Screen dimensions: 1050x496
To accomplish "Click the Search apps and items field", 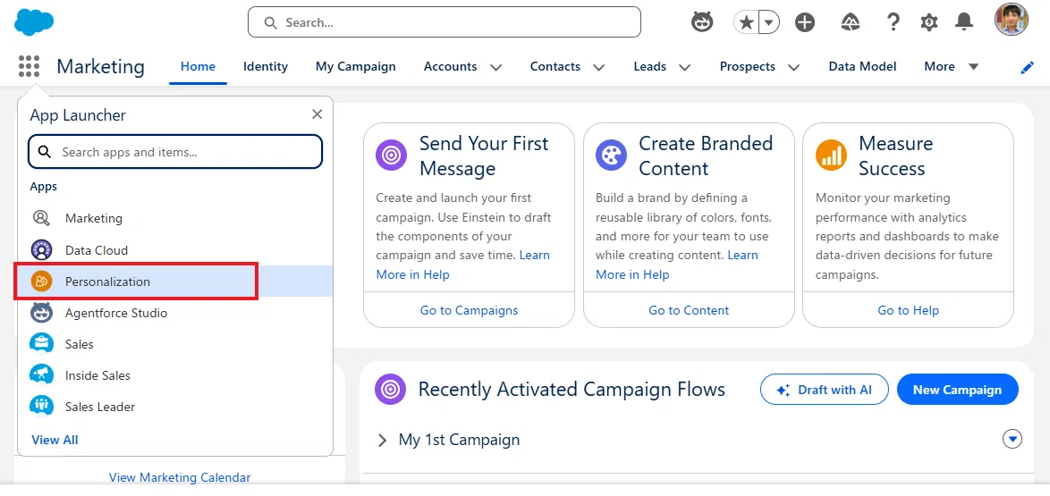I will click(175, 152).
